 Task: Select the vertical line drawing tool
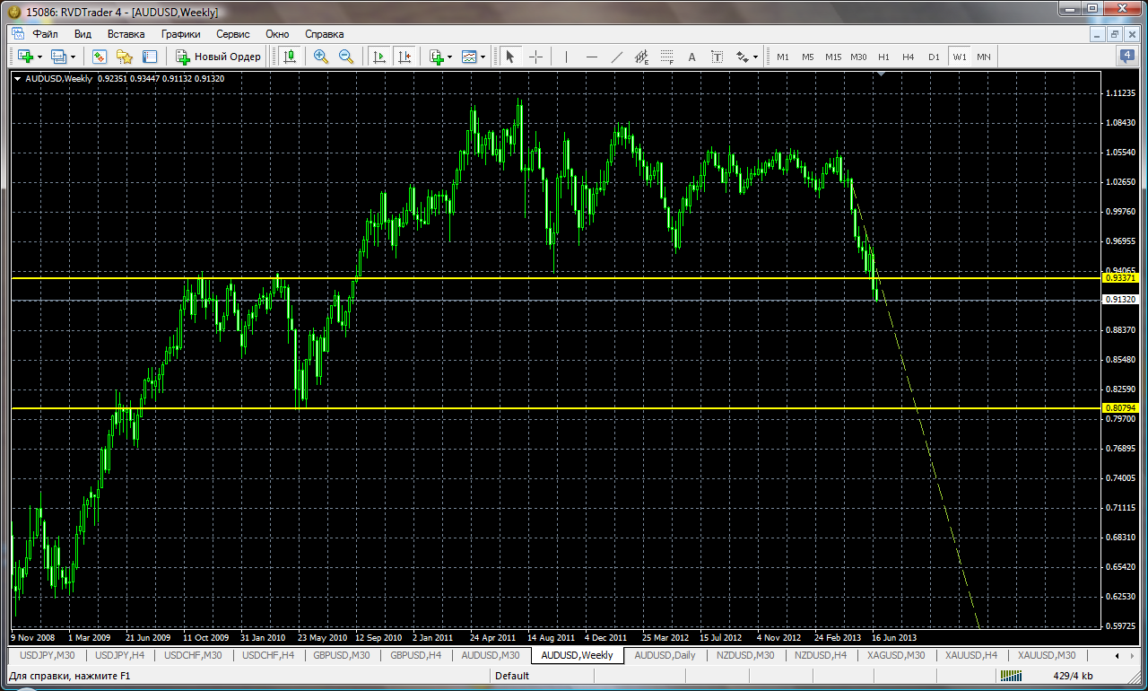click(566, 57)
